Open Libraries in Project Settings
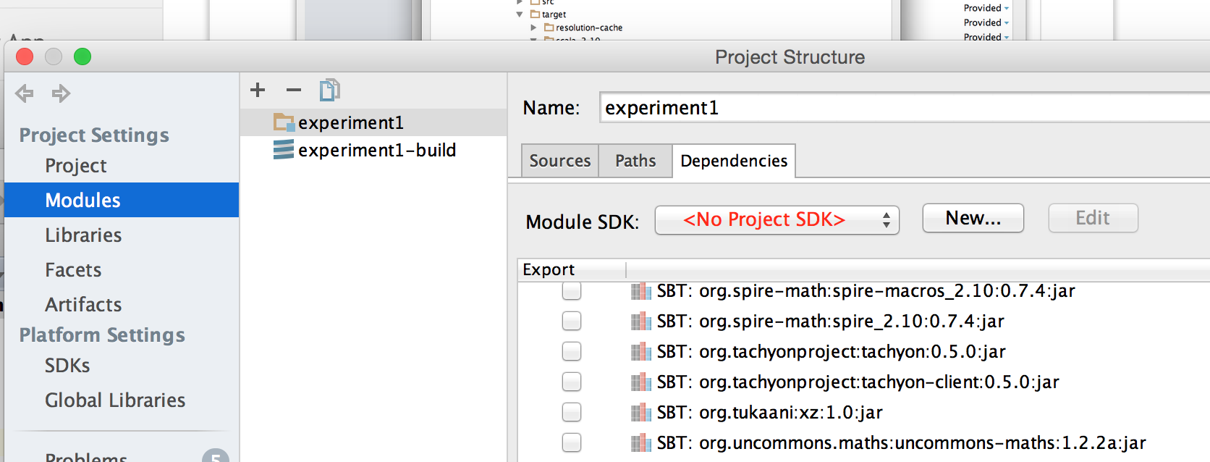1210x462 pixels. point(83,235)
